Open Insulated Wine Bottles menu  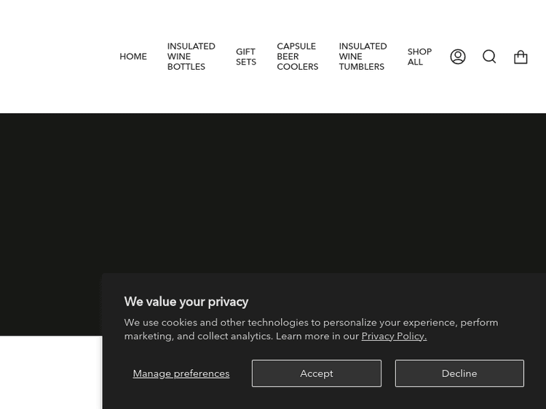[x=191, y=57]
